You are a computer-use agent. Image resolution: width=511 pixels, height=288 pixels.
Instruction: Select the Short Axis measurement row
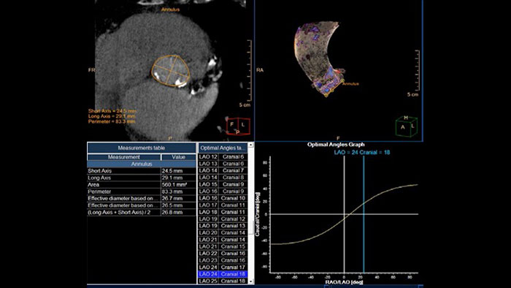[x=142, y=171]
